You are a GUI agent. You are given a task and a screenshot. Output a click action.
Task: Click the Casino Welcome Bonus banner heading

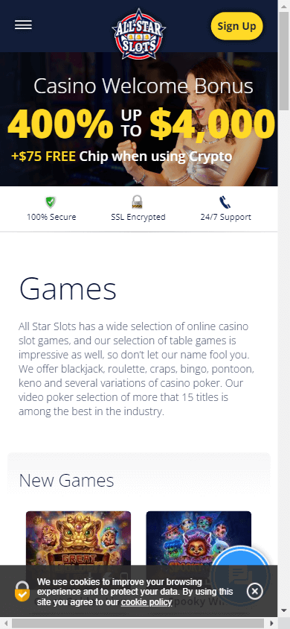144,86
